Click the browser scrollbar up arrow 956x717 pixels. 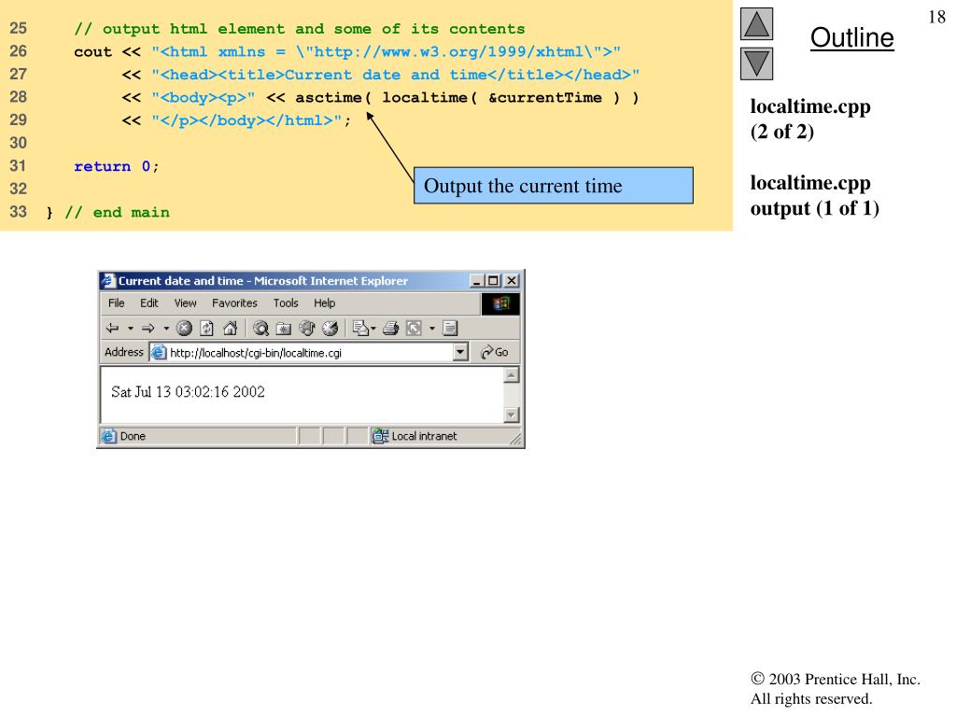click(511, 375)
